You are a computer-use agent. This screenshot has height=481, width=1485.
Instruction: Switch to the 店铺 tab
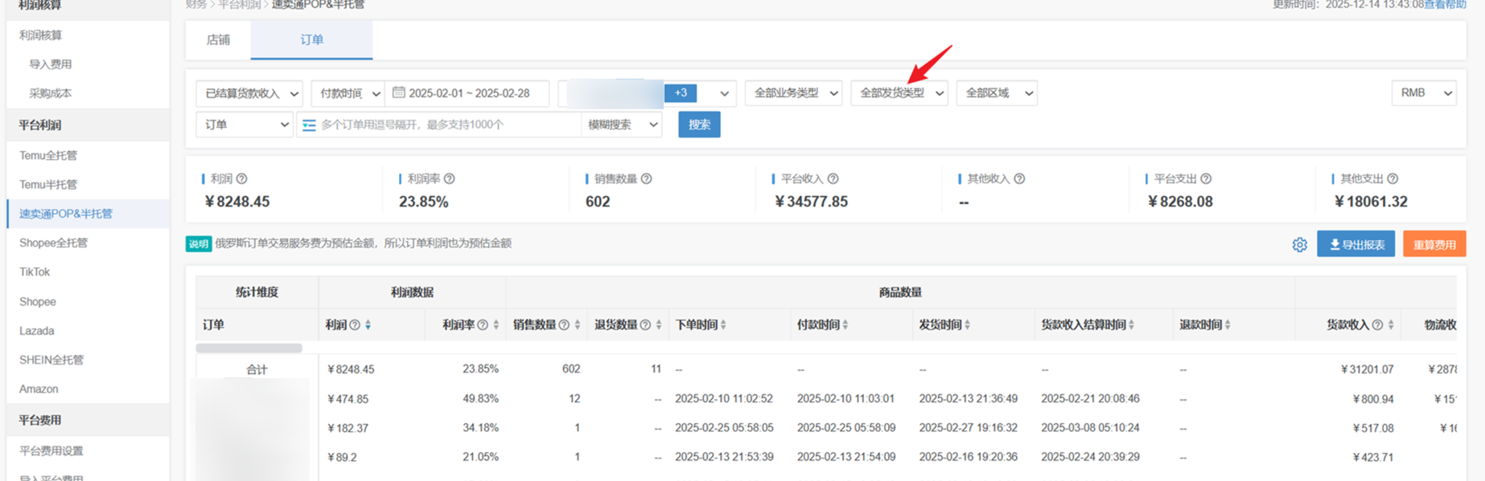click(x=218, y=40)
